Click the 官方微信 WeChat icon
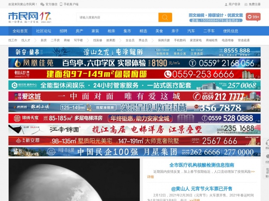This screenshot has height=201, width=269. (42, 4)
